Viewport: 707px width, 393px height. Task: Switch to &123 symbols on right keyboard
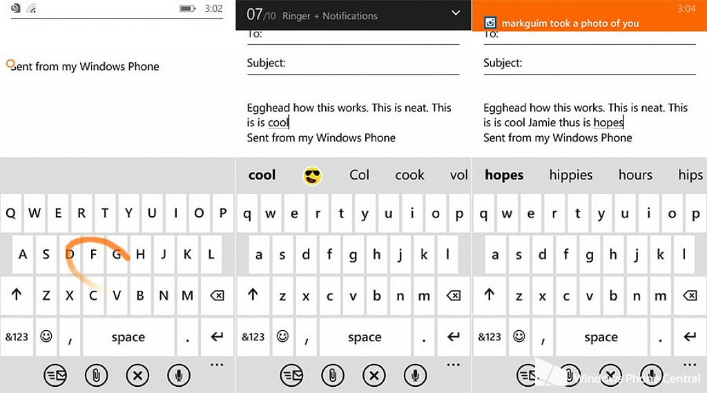point(490,336)
